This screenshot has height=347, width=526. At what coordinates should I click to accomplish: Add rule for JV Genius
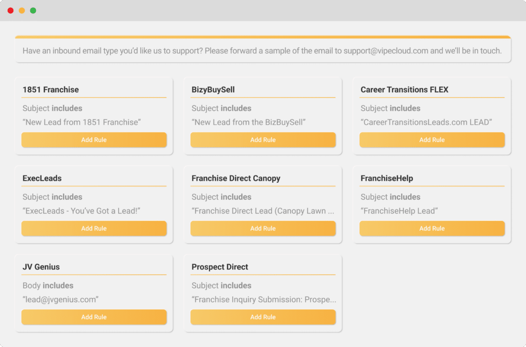click(x=94, y=317)
